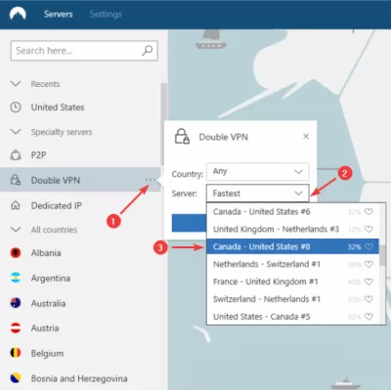
Task: Click the magnifier search icon
Action: click(148, 51)
